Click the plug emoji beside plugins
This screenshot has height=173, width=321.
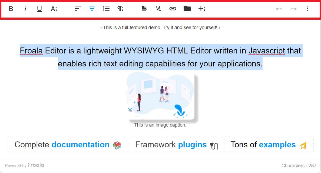tap(214, 145)
